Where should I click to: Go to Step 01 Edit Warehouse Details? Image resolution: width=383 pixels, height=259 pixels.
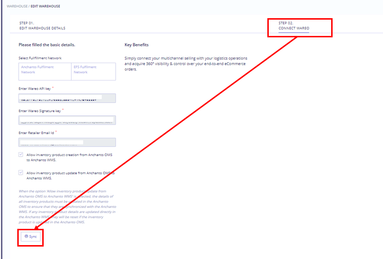tap(42, 25)
